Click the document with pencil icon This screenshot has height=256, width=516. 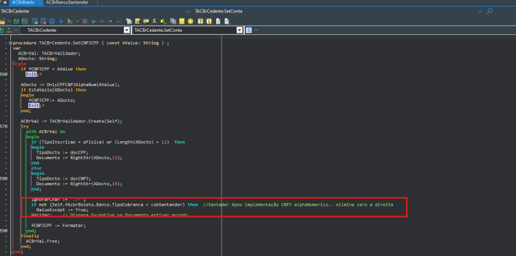click(x=227, y=21)
